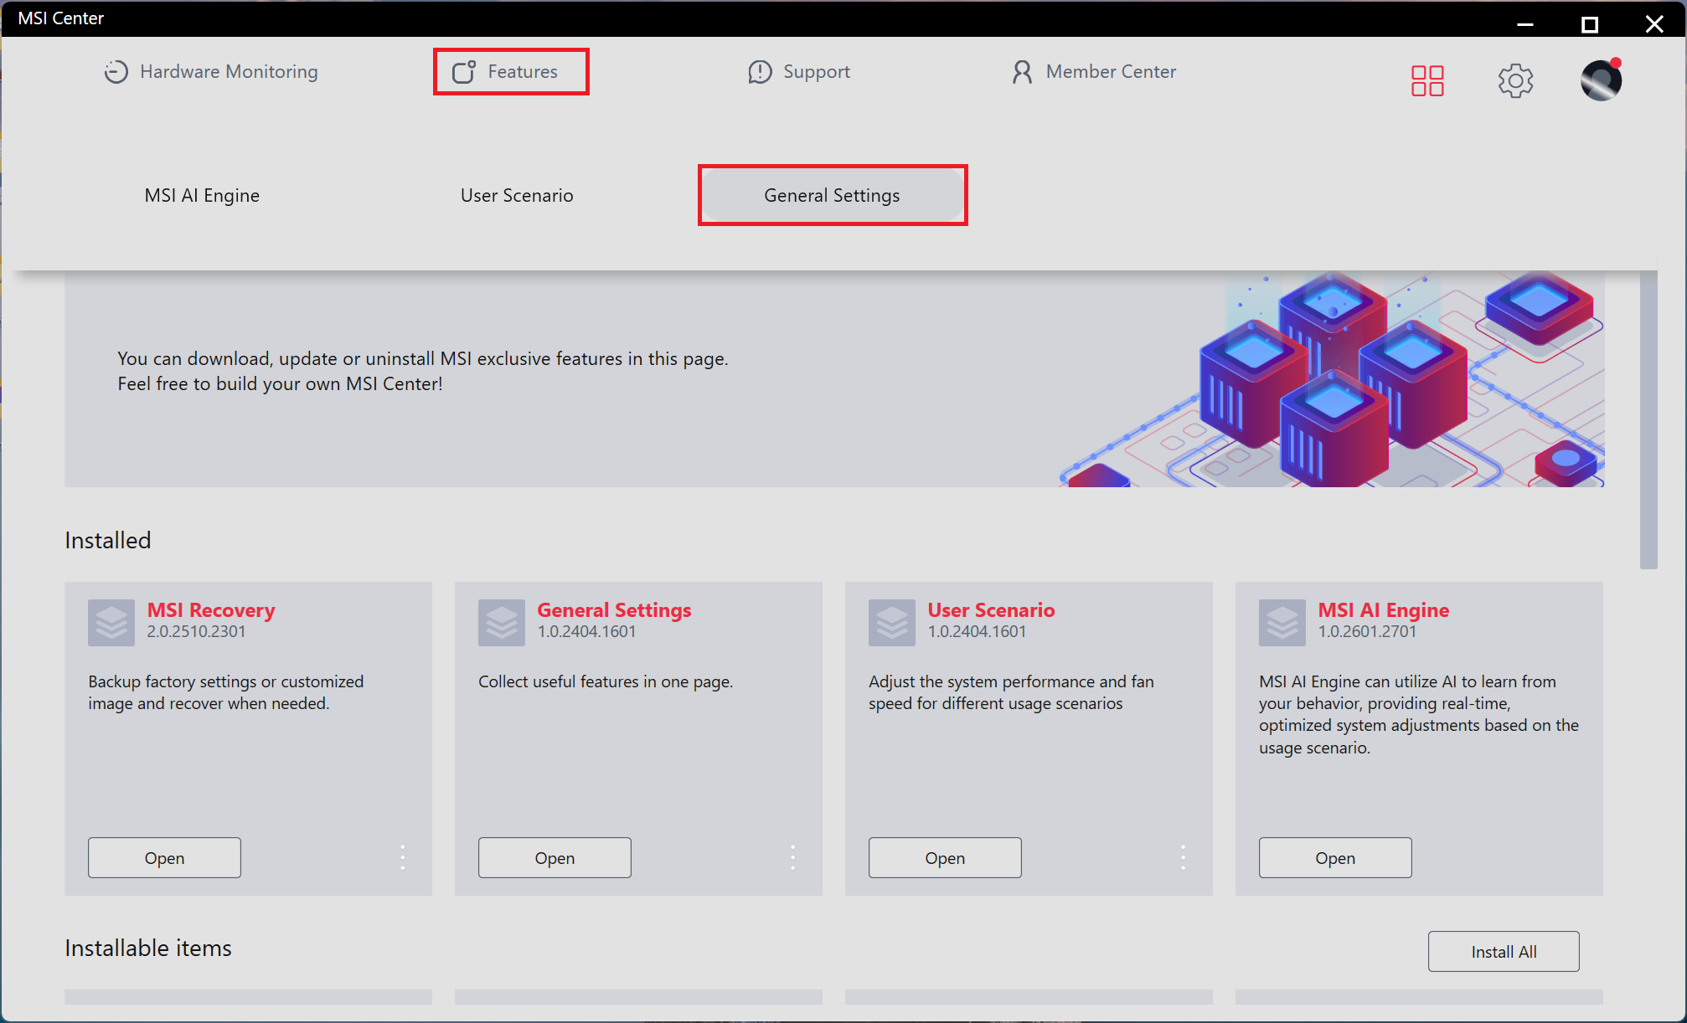Click the Support chat bubble icon
This screenshot has width=1687, height=1023.
(760, 72)
